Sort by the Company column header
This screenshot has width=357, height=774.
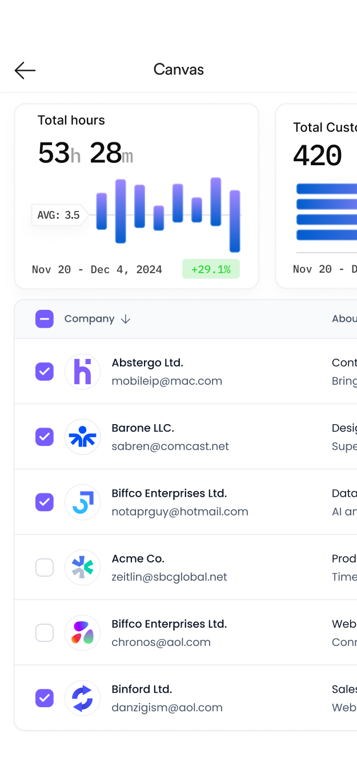tap(89, 319)
